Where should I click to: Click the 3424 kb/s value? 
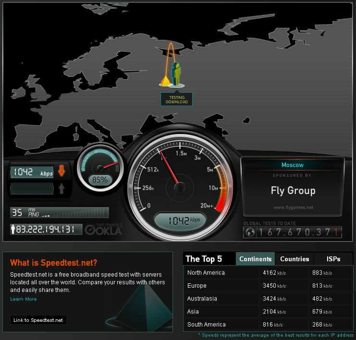(274, 299)
